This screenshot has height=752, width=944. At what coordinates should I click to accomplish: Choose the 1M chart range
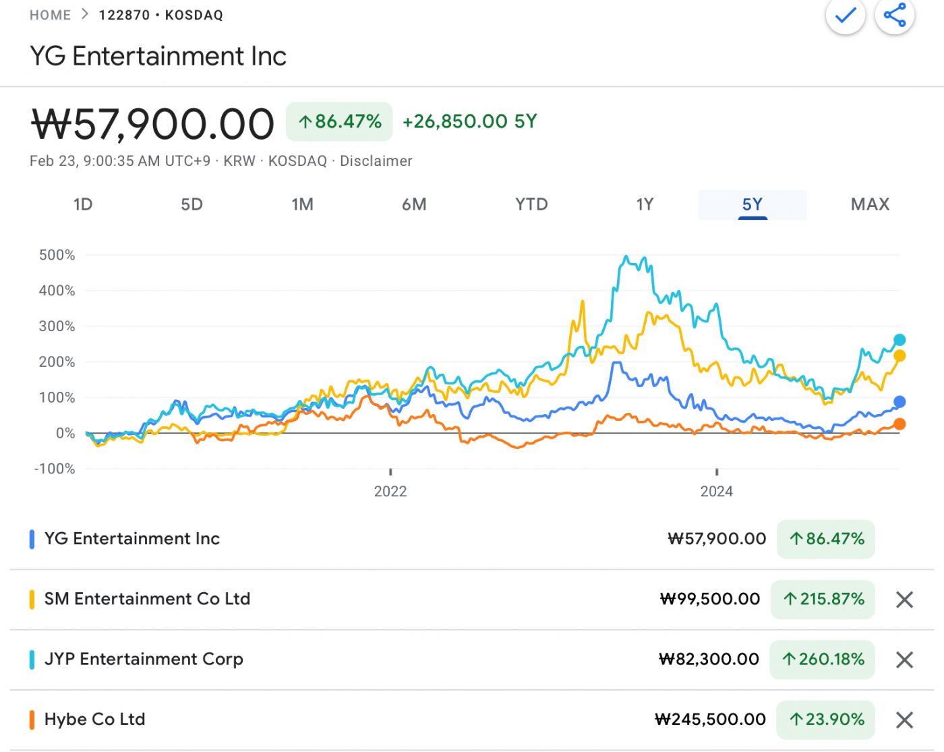click(302, 204)
